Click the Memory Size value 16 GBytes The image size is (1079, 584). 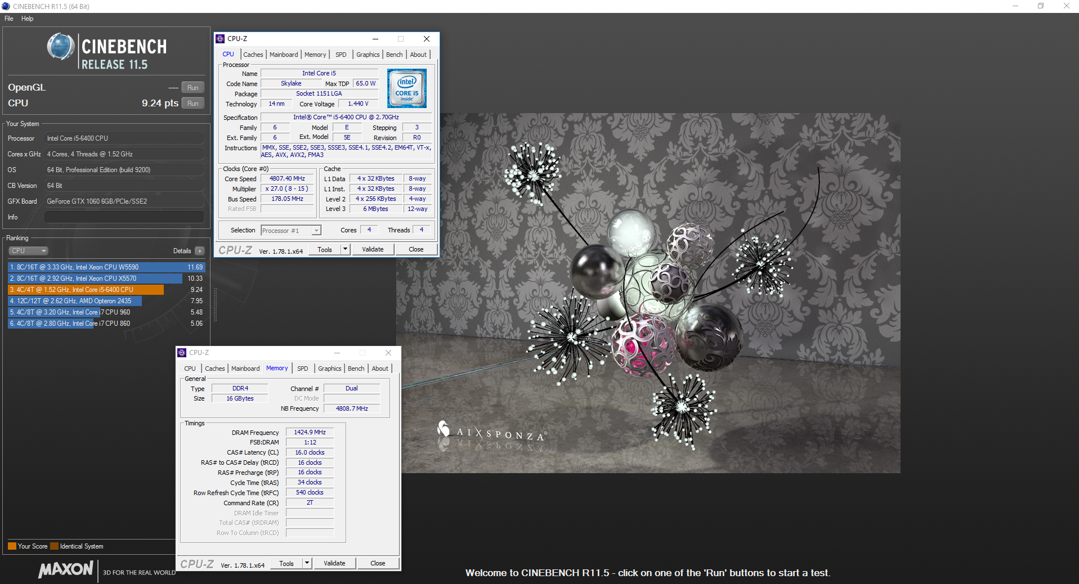pyautogui.click(x=240, y=399)
